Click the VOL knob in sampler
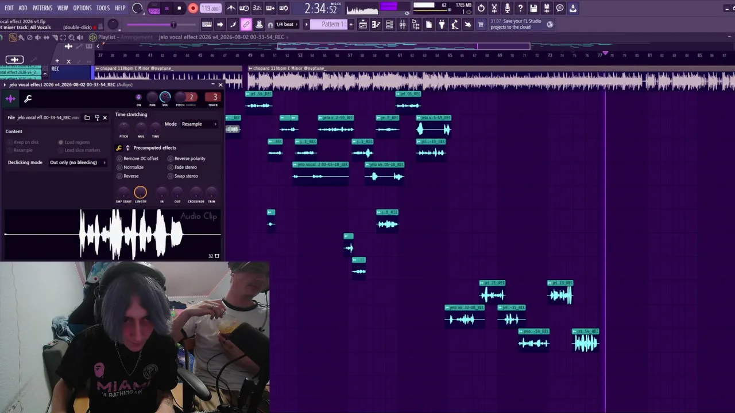This screenshot has width=735, height=413. [165, 96]
